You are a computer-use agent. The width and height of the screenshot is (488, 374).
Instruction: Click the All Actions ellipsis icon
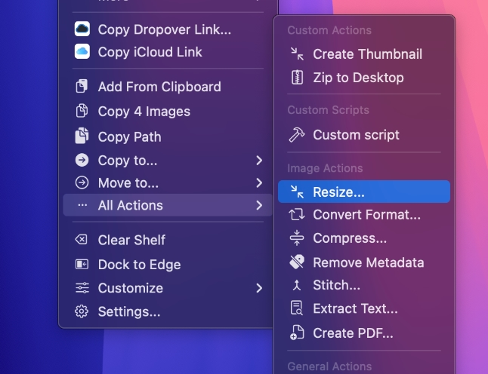click(82, 205)
